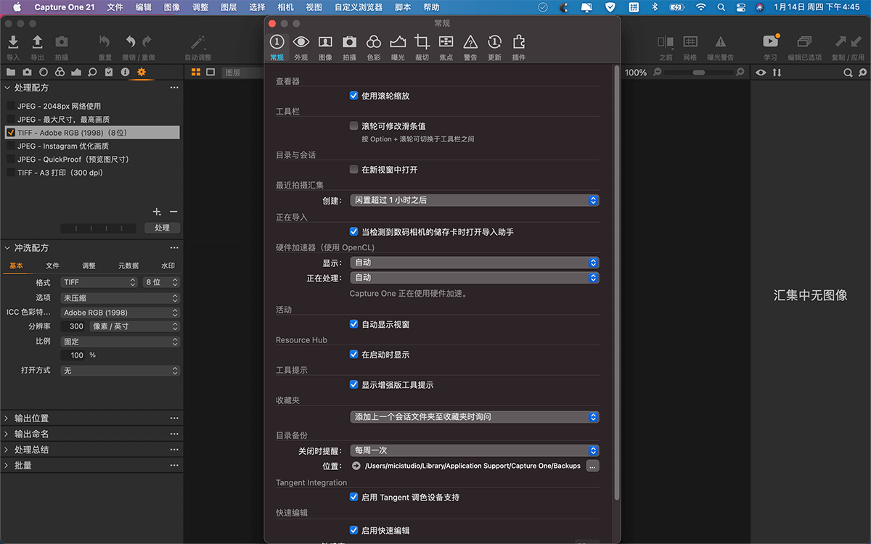The height and width of the screenshot is (544, 871).
Task: Uncheck 启用 Tangent 调色设备支持 checkbox
Action: [x=353, y=498]
